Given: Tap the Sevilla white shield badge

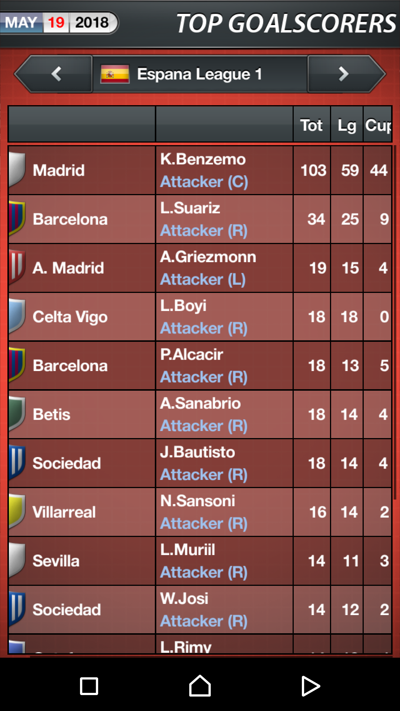Looking at the screenshot, I should pos(17,560).
